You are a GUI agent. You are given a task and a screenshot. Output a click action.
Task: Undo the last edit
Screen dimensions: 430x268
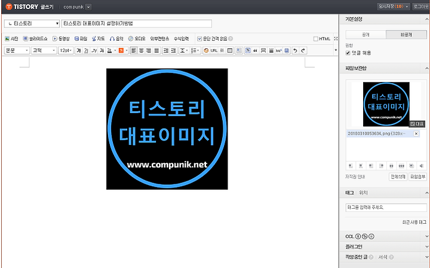pyautogui.click(x=295, y=50)
